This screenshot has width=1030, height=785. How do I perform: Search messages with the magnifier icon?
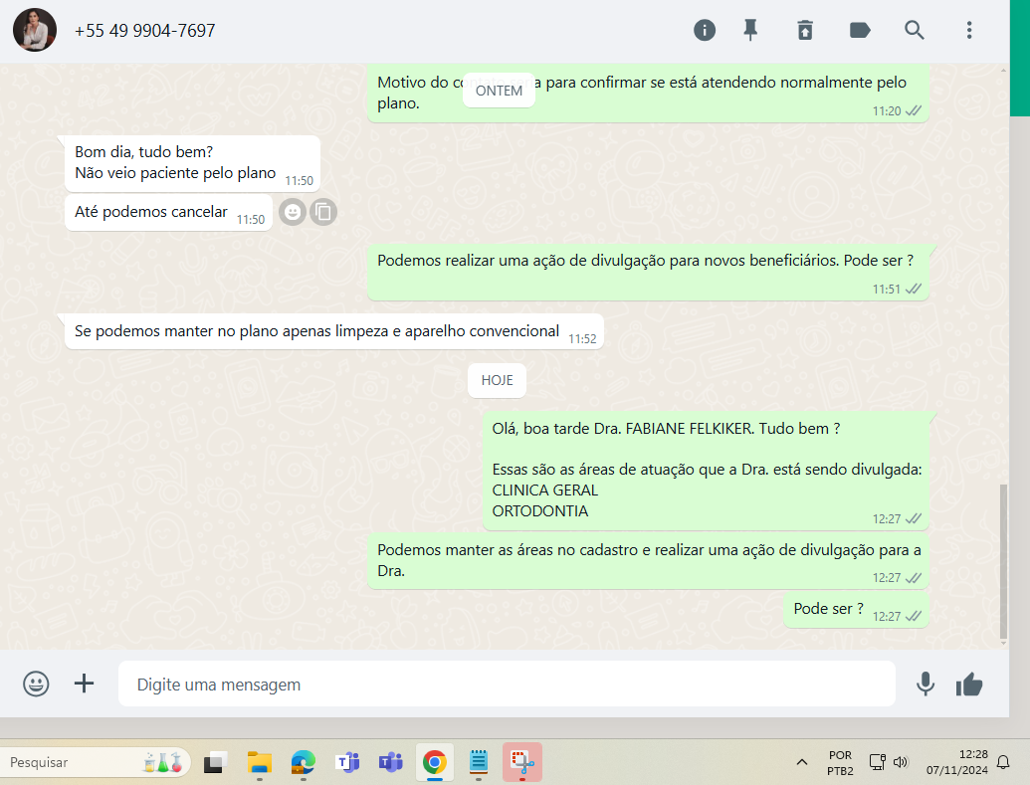coord(915,30)
